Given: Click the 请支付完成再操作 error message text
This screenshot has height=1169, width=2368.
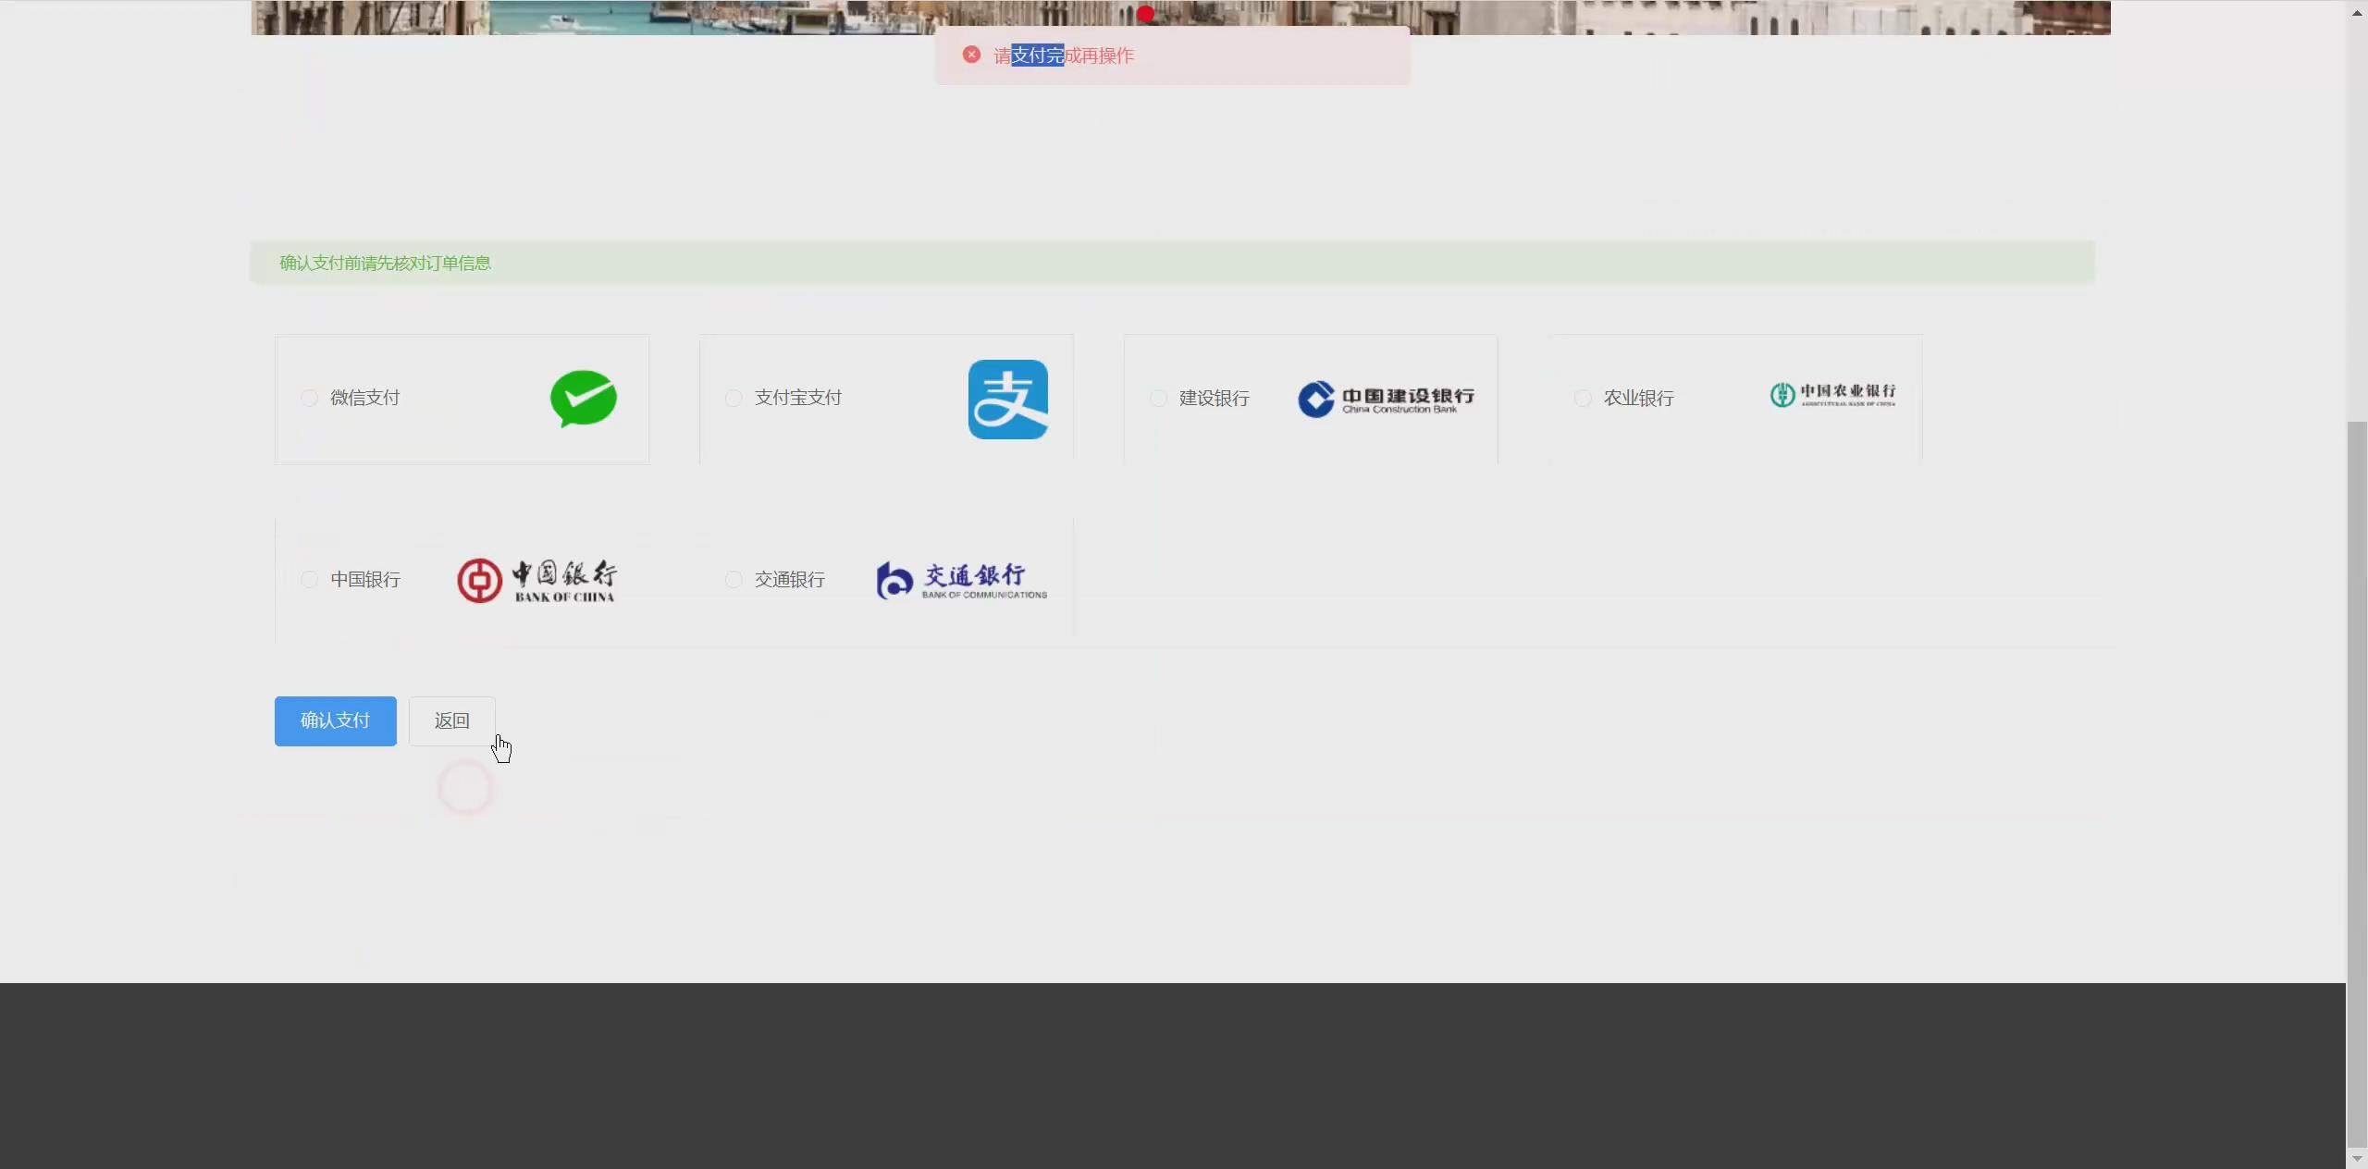Looking at the screenshot, I should (x=1064, y=55).
